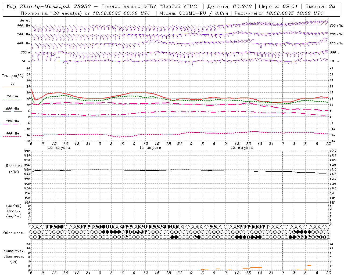Screen dimensions: 344x275
Task: Click the 12 августа date label
Action: pyautogui.click(x=242, y=148)
